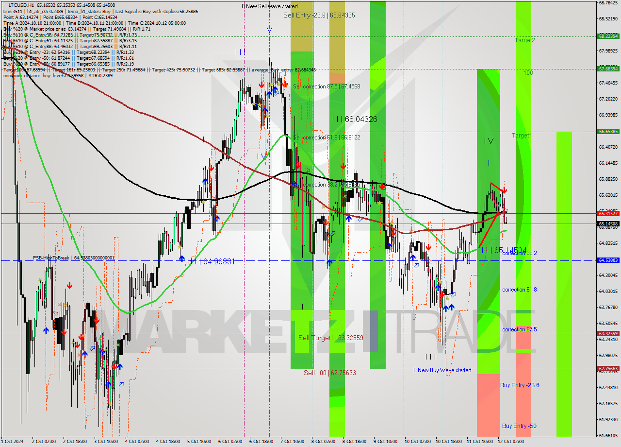
Task: Click the red 63.32559 price tag
Action: [608, 334]
